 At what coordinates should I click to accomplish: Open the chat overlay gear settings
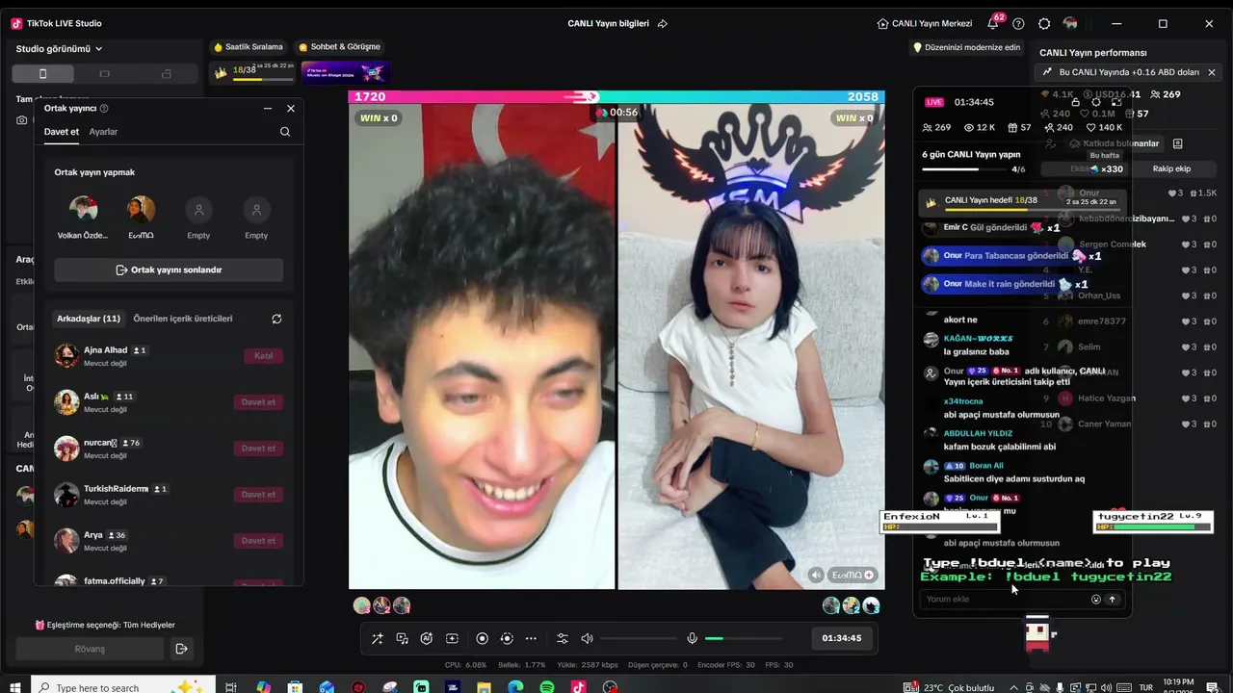[x=1095, y=101]
